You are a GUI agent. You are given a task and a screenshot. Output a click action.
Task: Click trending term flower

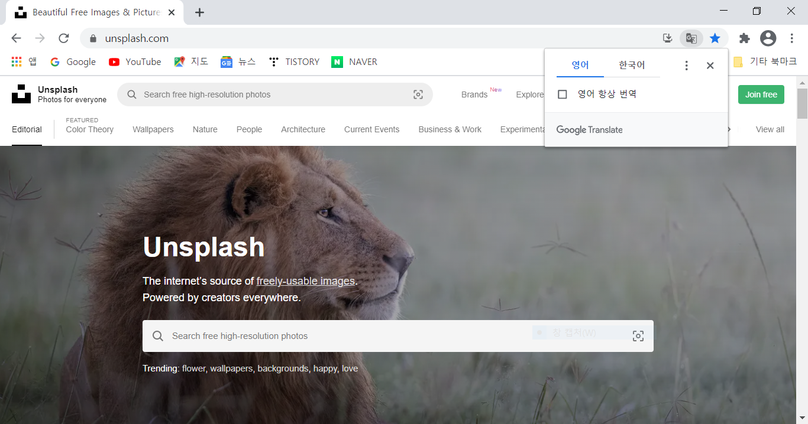[x=193, y=368]
